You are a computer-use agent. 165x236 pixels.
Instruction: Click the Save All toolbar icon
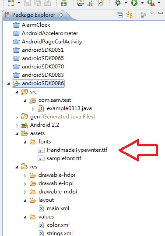tap(37, 3)
